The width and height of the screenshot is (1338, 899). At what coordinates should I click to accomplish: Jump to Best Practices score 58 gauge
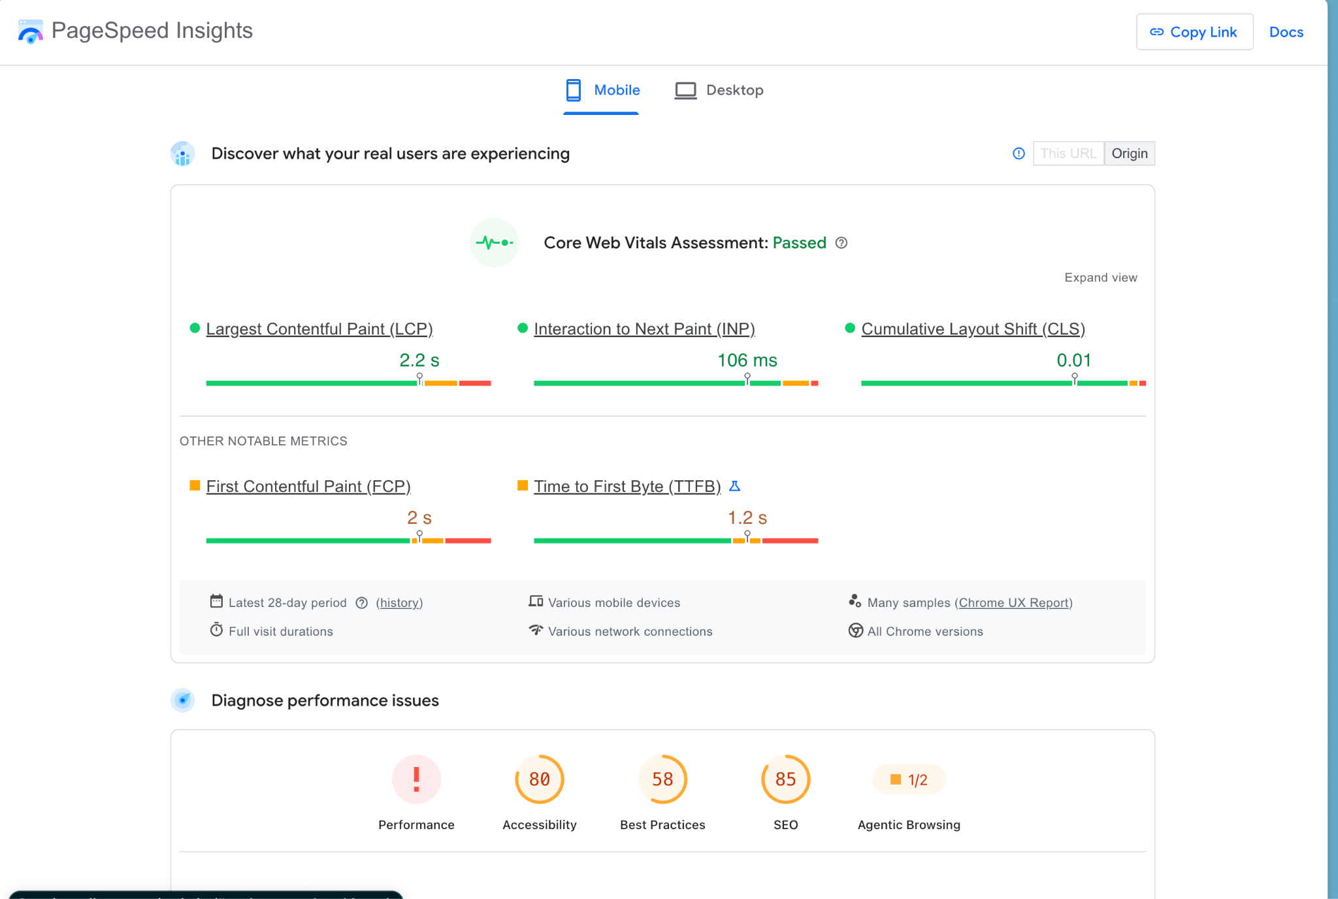pyautogui.click(x=662, y=779)
